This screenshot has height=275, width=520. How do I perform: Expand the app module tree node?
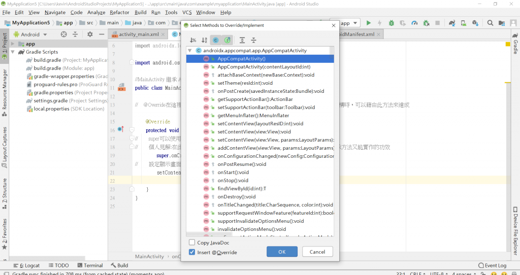(13, 44)
